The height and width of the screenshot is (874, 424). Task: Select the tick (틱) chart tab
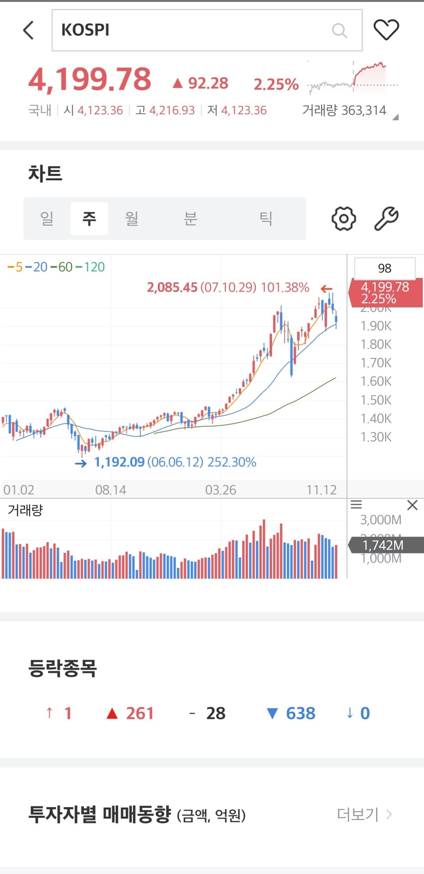pos(266,219)
